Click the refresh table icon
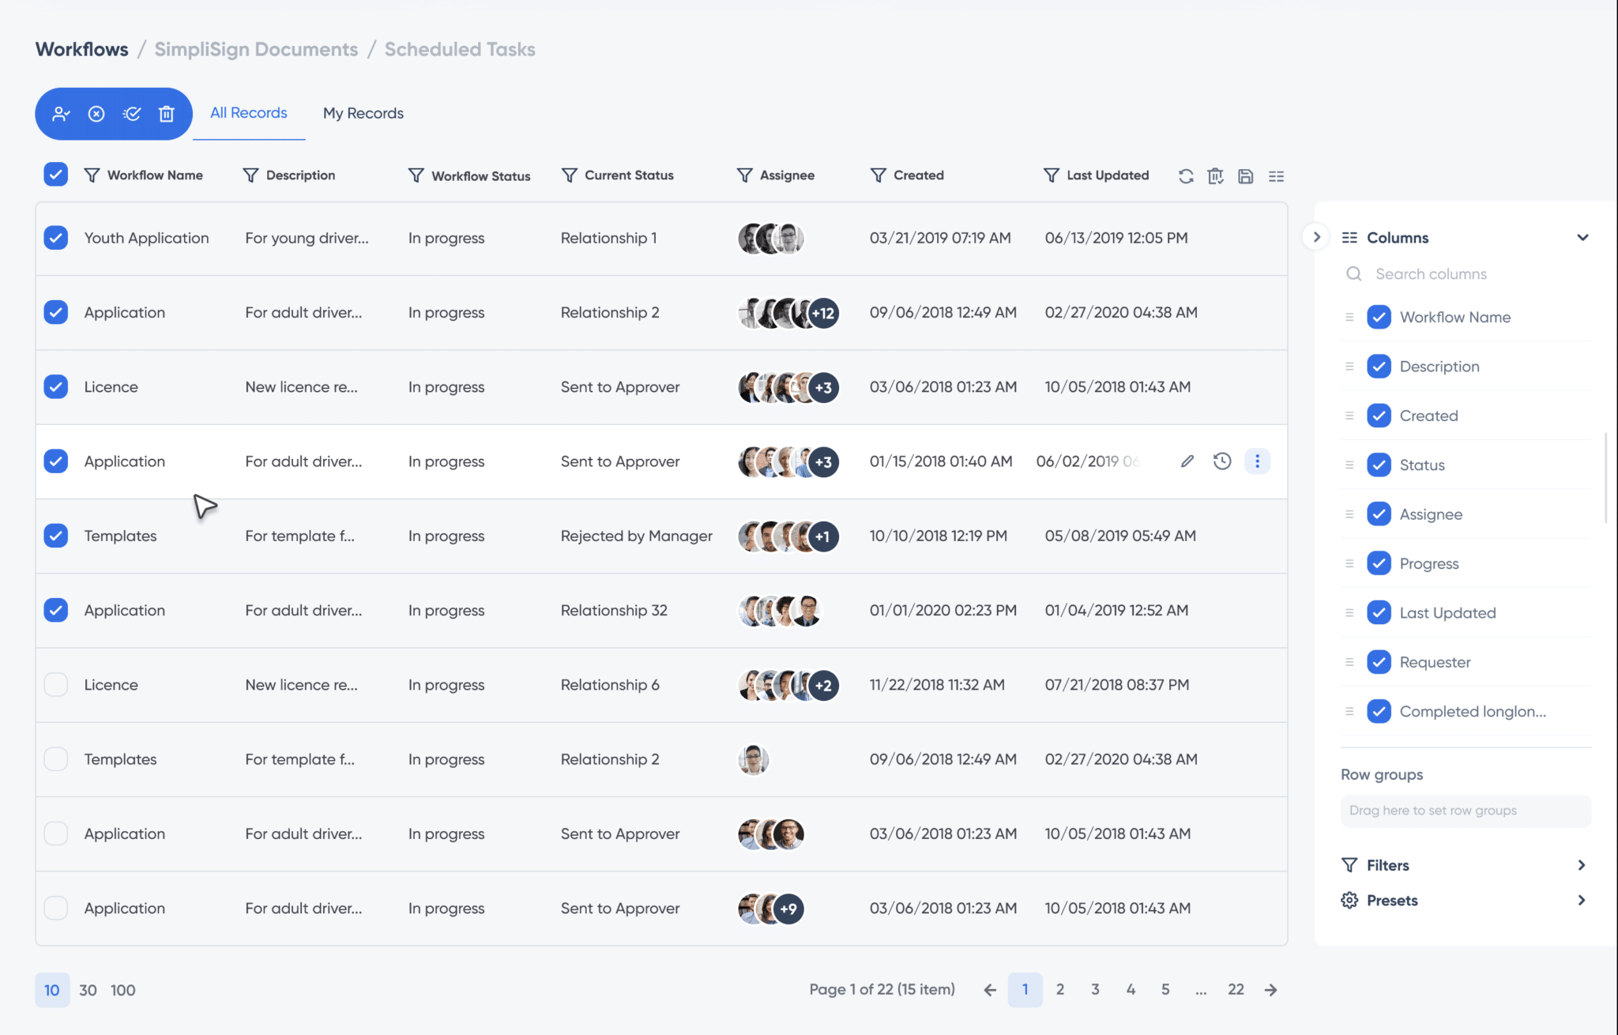 tap(1186, 176)
